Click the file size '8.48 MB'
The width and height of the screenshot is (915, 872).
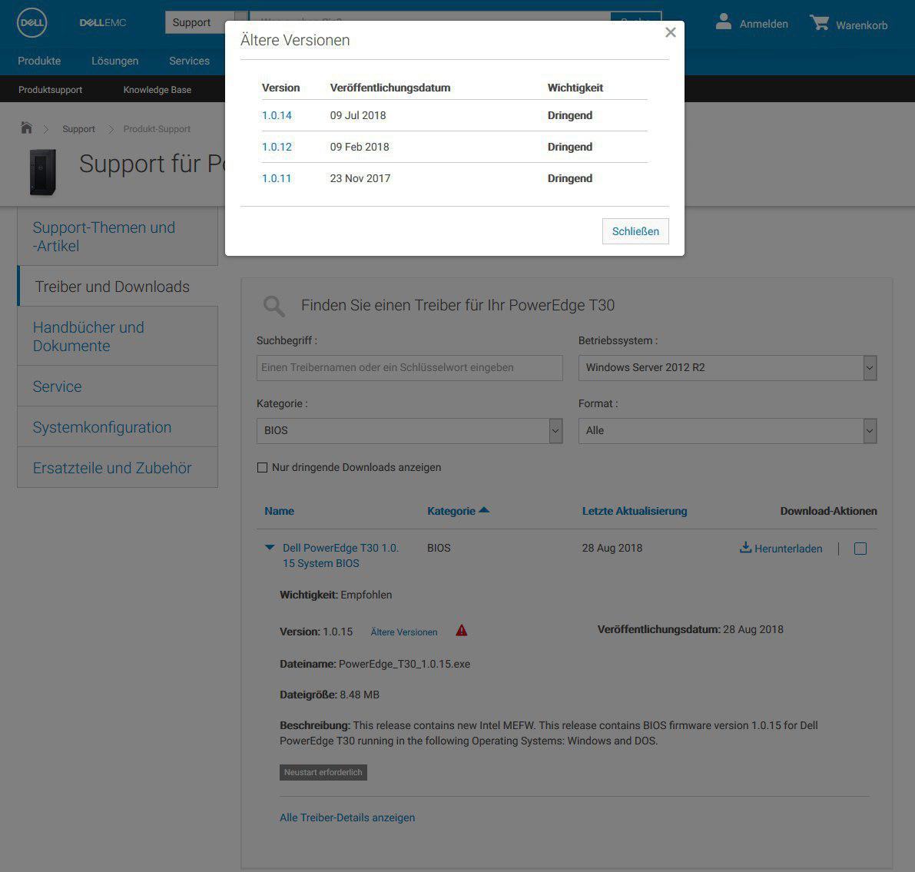click(360, 695)
